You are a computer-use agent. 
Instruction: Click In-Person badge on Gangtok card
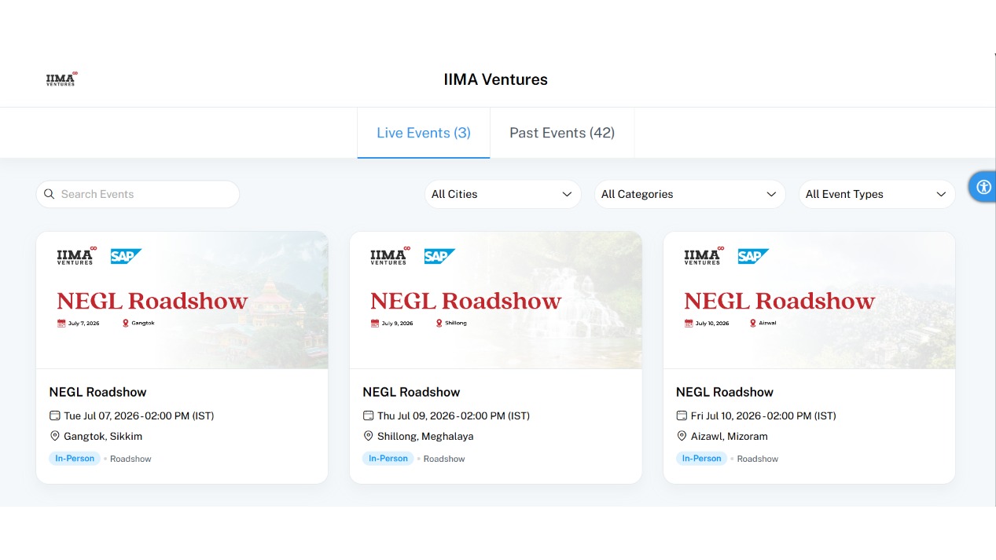(x=75, y=459)
